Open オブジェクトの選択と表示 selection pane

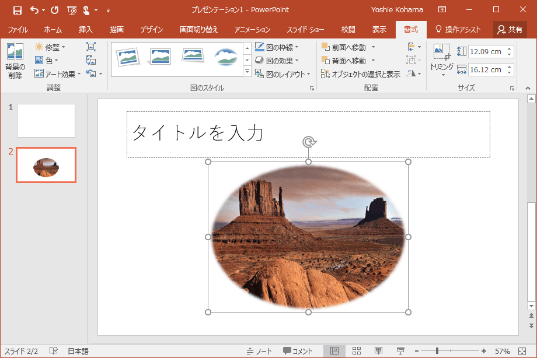pos(361,74)
